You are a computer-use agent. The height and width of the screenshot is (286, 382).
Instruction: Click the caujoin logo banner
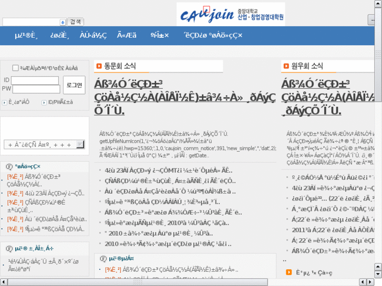231,14
